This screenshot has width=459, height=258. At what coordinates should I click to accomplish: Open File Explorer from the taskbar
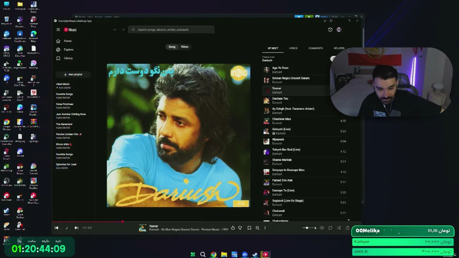pyautogui.click(x=224, y=254)
